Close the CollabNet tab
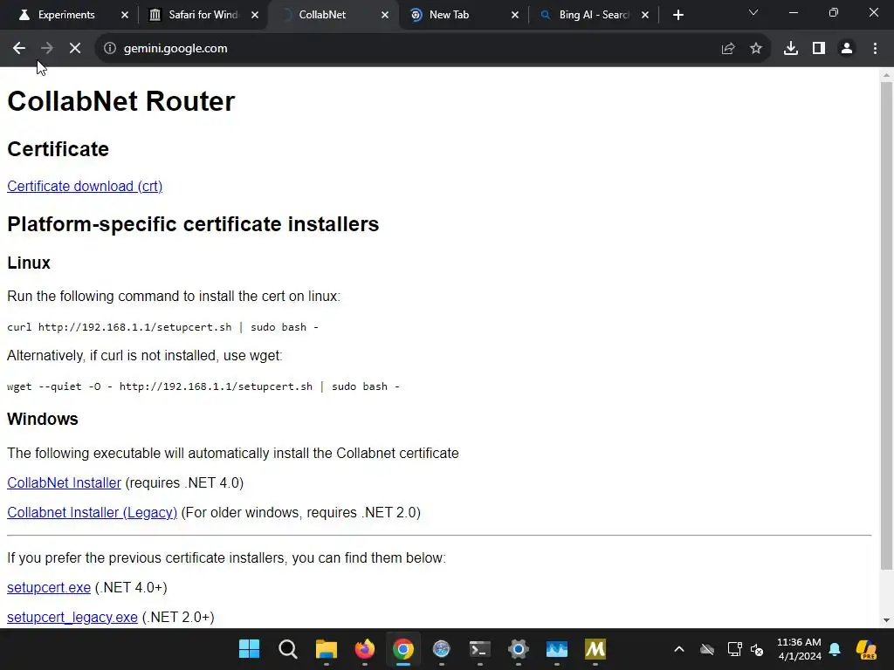Image resolution: width=894 pixels, height=670 pixels. 385,15
